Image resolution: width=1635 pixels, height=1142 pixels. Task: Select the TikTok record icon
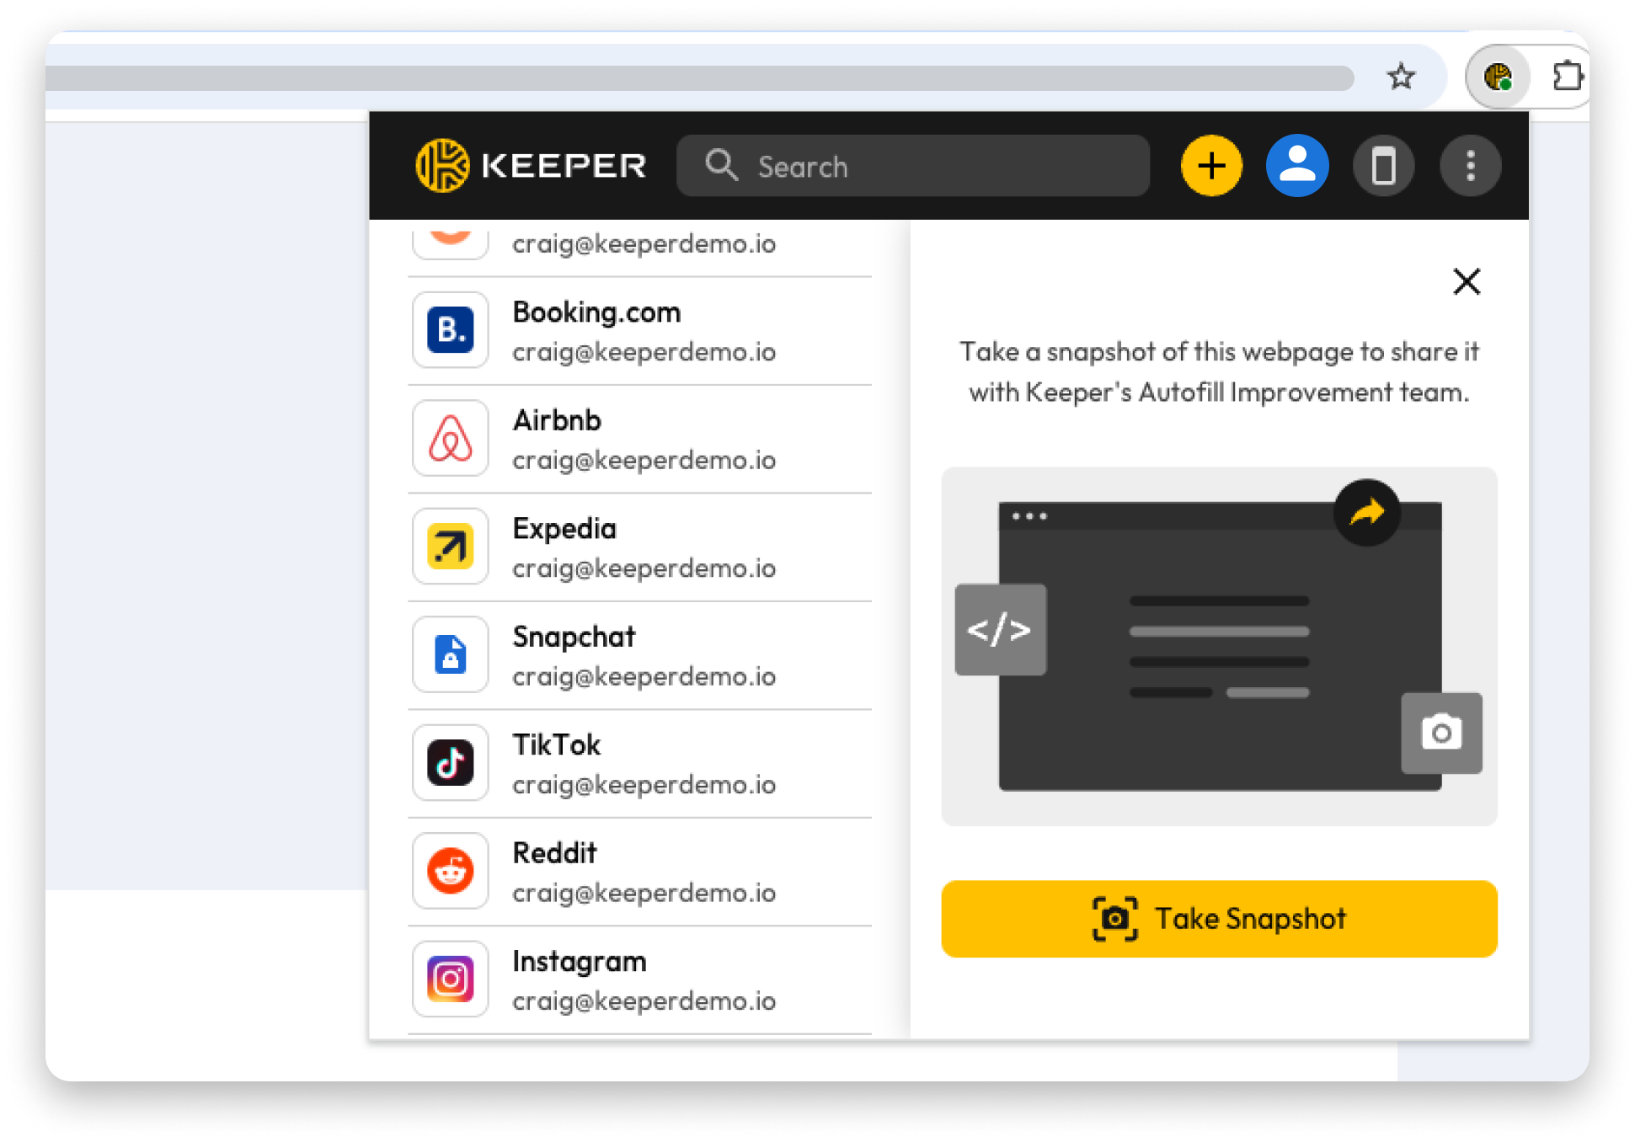(450, 763)
